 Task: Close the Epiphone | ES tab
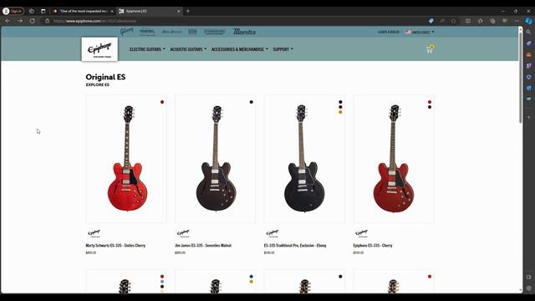pos(178,11)
